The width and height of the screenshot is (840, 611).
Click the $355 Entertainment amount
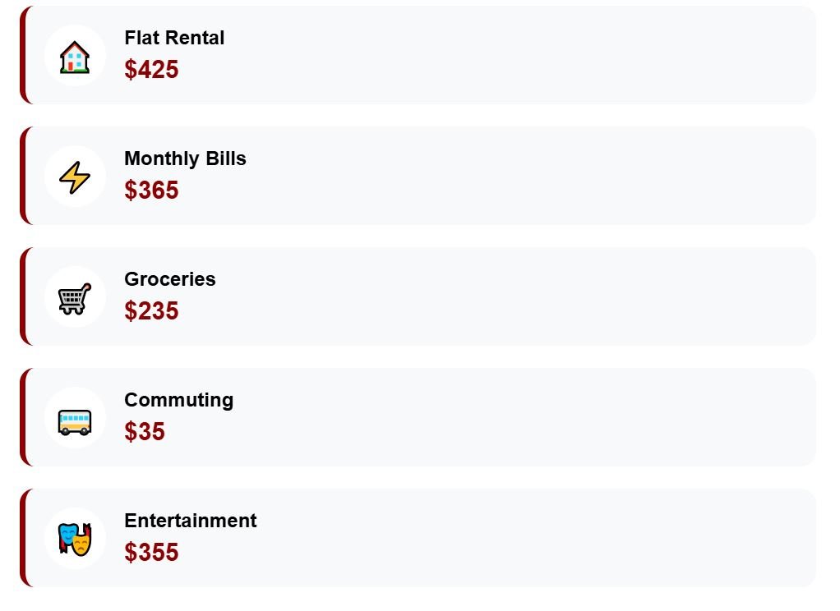(x=151, y=553)
